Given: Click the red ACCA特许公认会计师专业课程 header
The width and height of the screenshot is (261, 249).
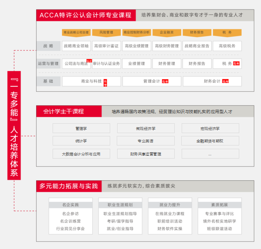Looking at the screenshot, I should (85, 15).
